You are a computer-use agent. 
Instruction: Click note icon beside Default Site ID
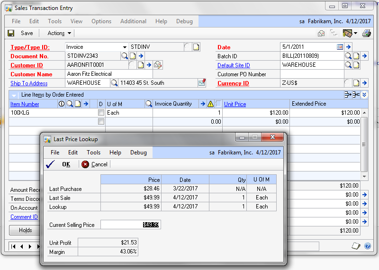pyautogui.click(x=356, y=65)
